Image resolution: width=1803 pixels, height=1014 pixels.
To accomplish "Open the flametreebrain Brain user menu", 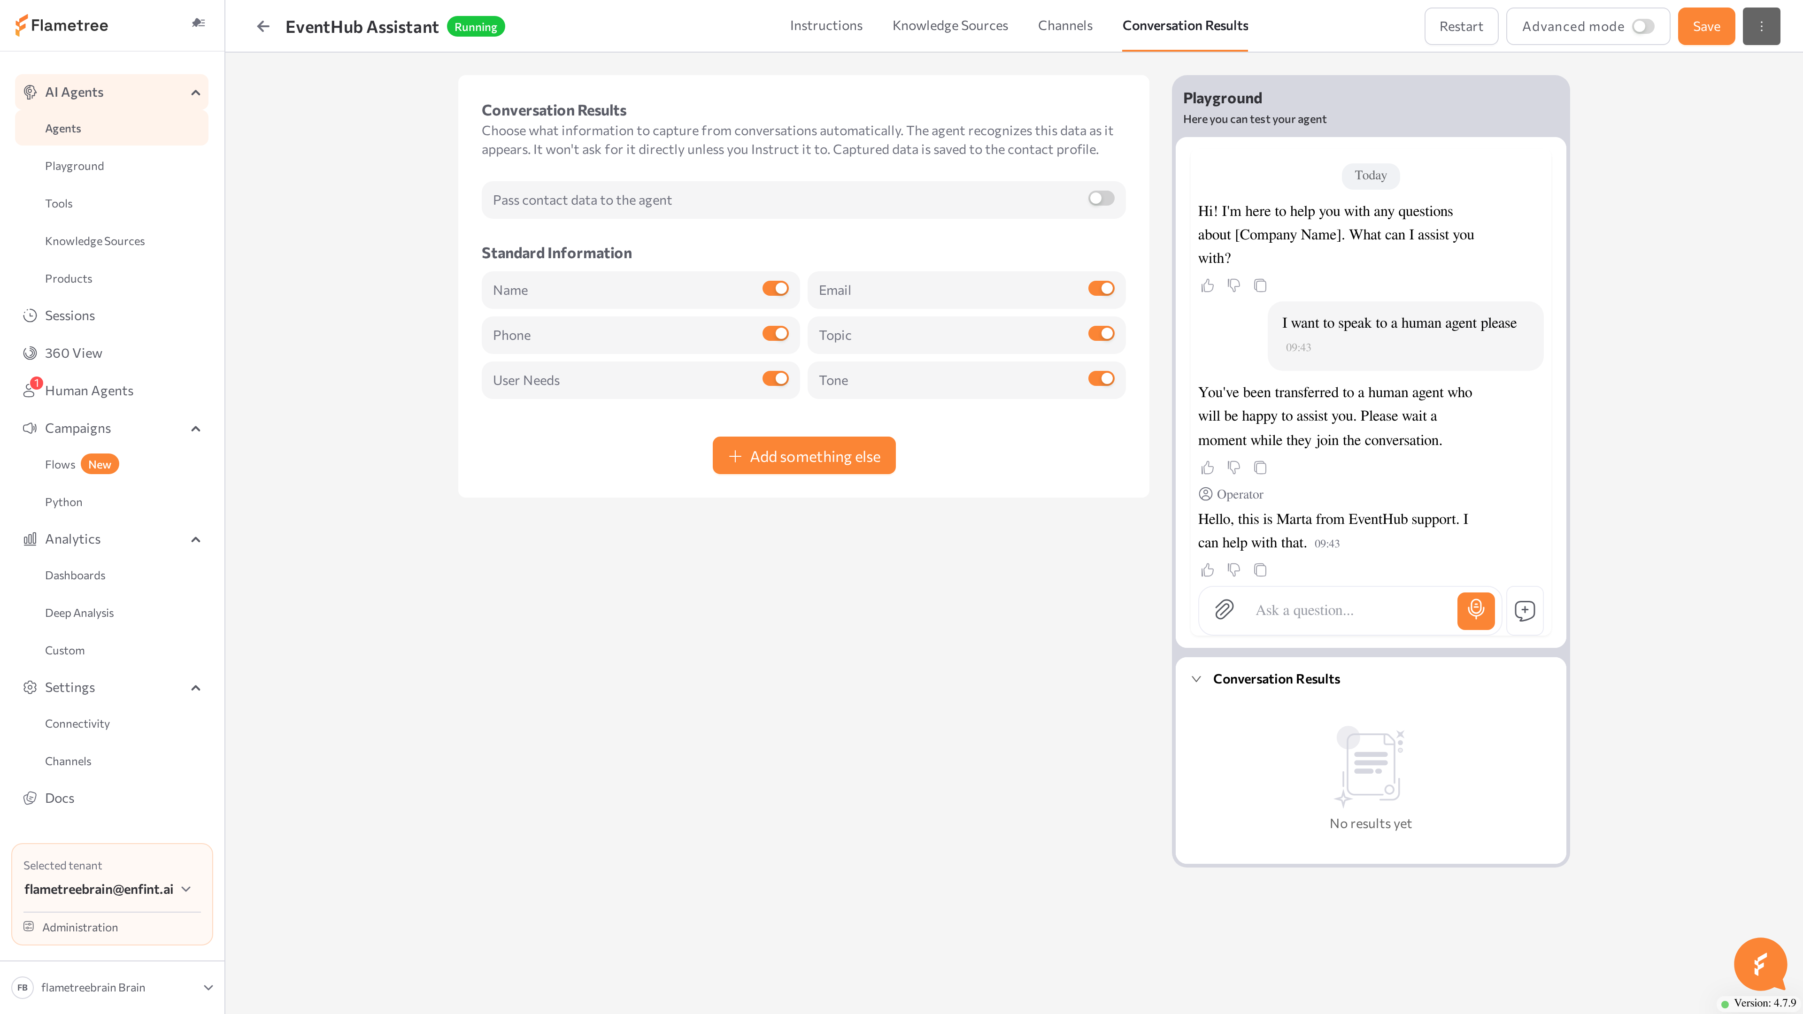I will click(x=112, y=987).
